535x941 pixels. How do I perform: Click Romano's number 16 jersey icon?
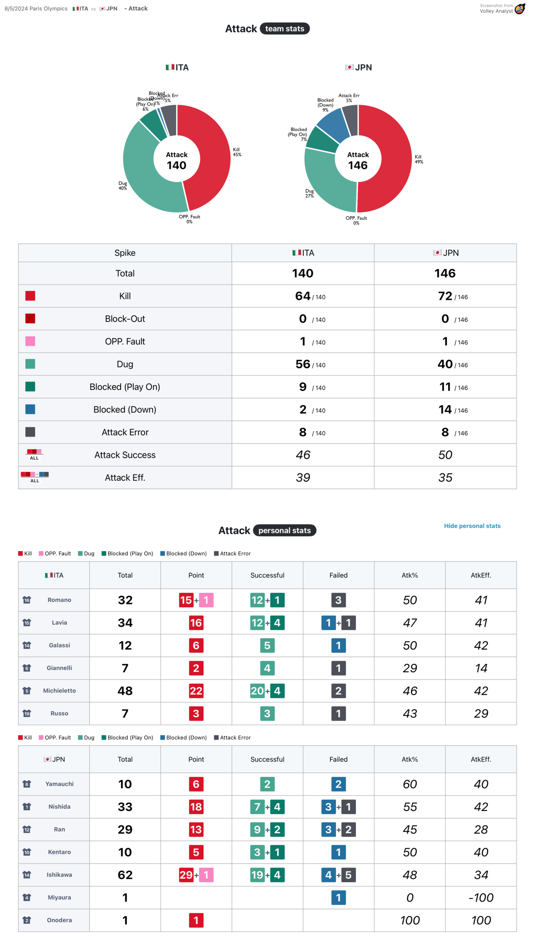pos(27,600)
